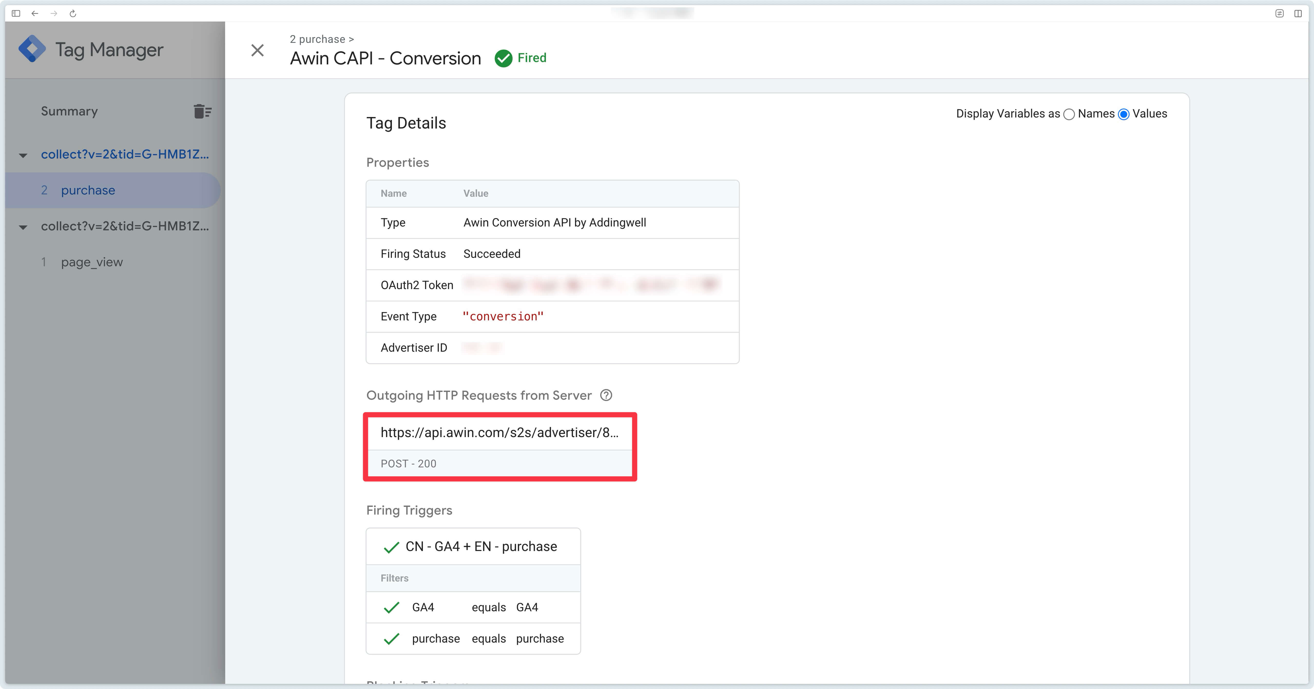Close the tag details panel with X
The width and height of the screenshot is (1314, 689).
(x=258, y=50)
